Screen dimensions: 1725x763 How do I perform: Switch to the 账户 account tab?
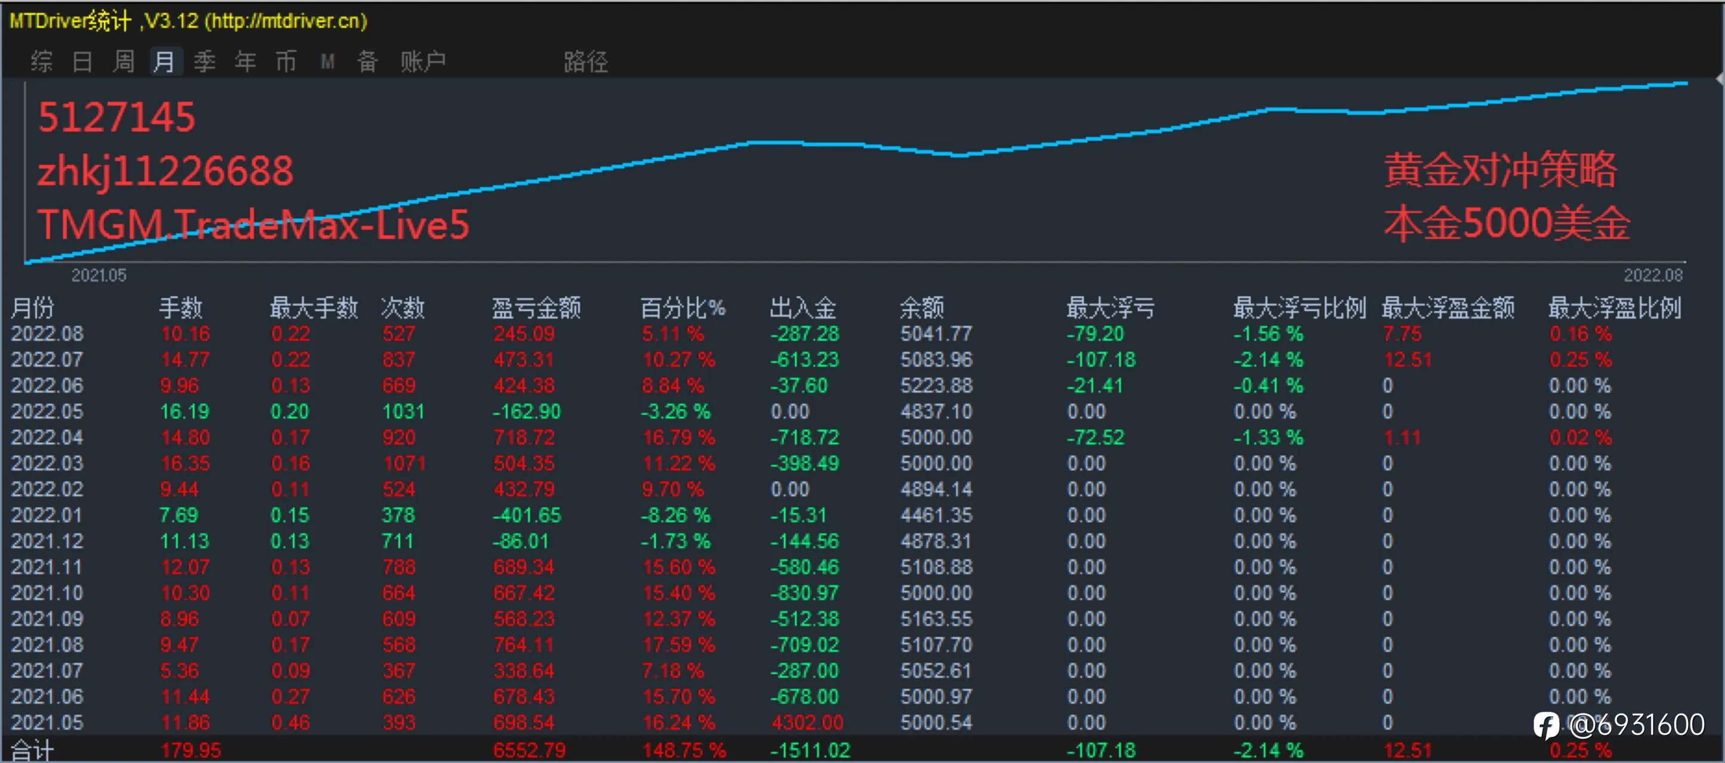423,61
